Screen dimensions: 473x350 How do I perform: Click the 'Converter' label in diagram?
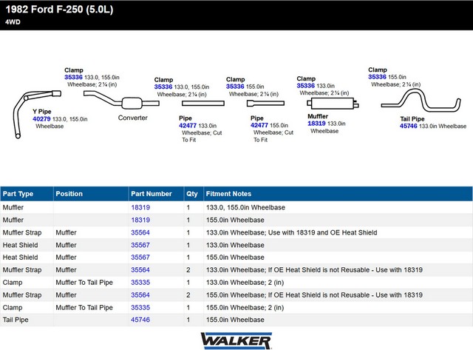pos(133,118)
